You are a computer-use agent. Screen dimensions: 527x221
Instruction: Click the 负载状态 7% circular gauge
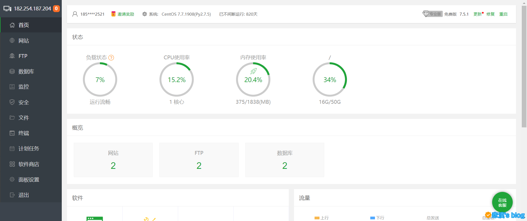[x=100, y=79]
